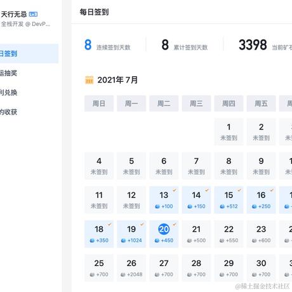The height and width of the screenshot is (292, 292).
Task: Click the gray ore icon on day 30
Action: pos(255,274)
